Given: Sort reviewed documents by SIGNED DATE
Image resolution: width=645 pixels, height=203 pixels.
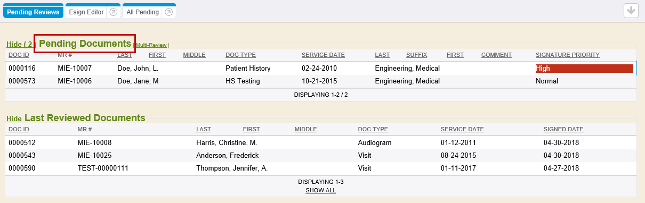Looking at the screenshot, I should click(x=563, y=129).
